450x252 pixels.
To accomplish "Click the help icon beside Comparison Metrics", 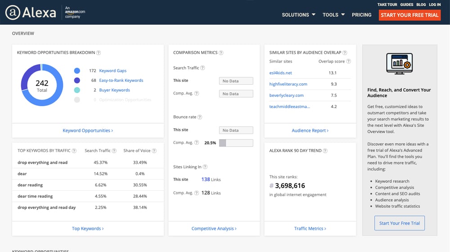I will [221, 53].
